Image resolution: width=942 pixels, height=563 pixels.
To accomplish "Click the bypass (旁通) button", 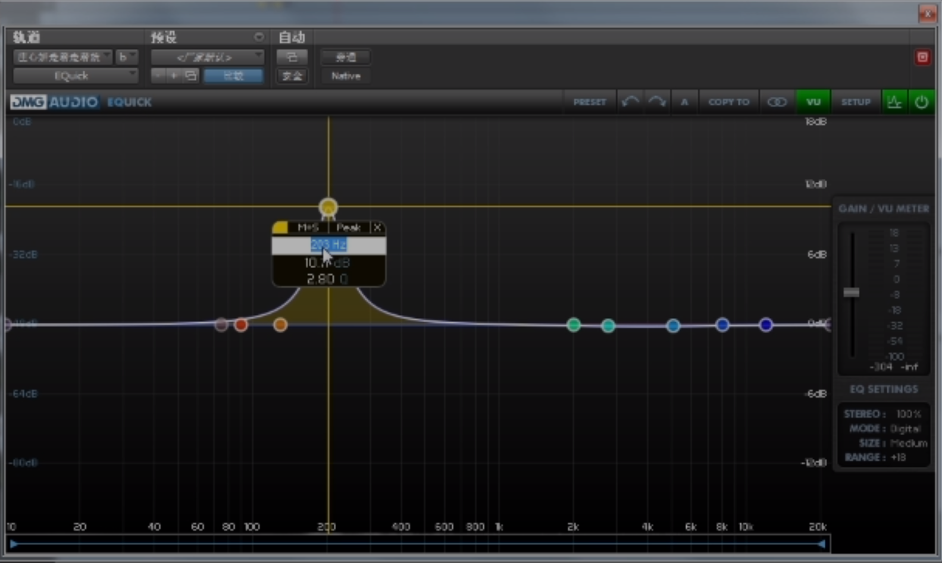I will [346, 57].
